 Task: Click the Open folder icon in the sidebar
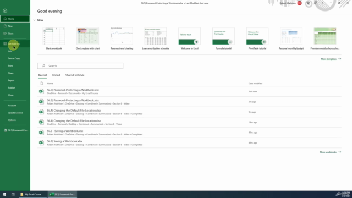pyautogui.click(x=5, y=34)
